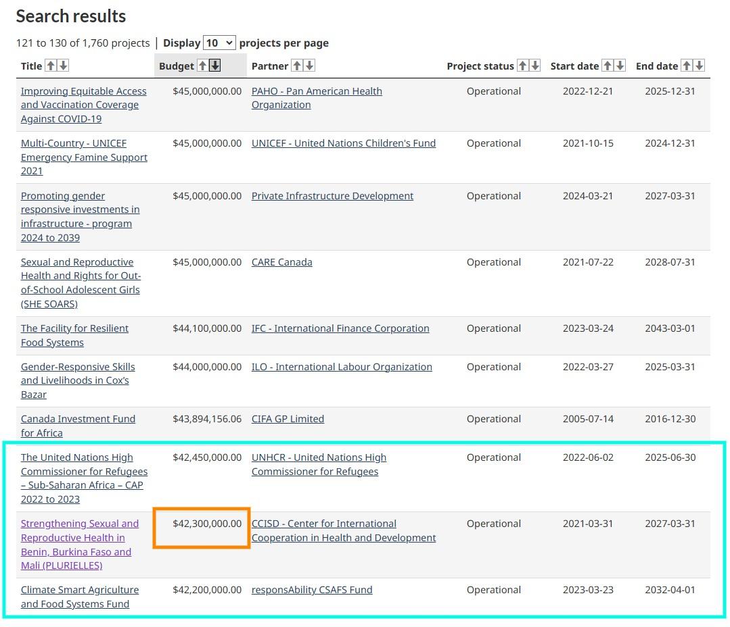Sort Title column ascending

tap(51, 66)
